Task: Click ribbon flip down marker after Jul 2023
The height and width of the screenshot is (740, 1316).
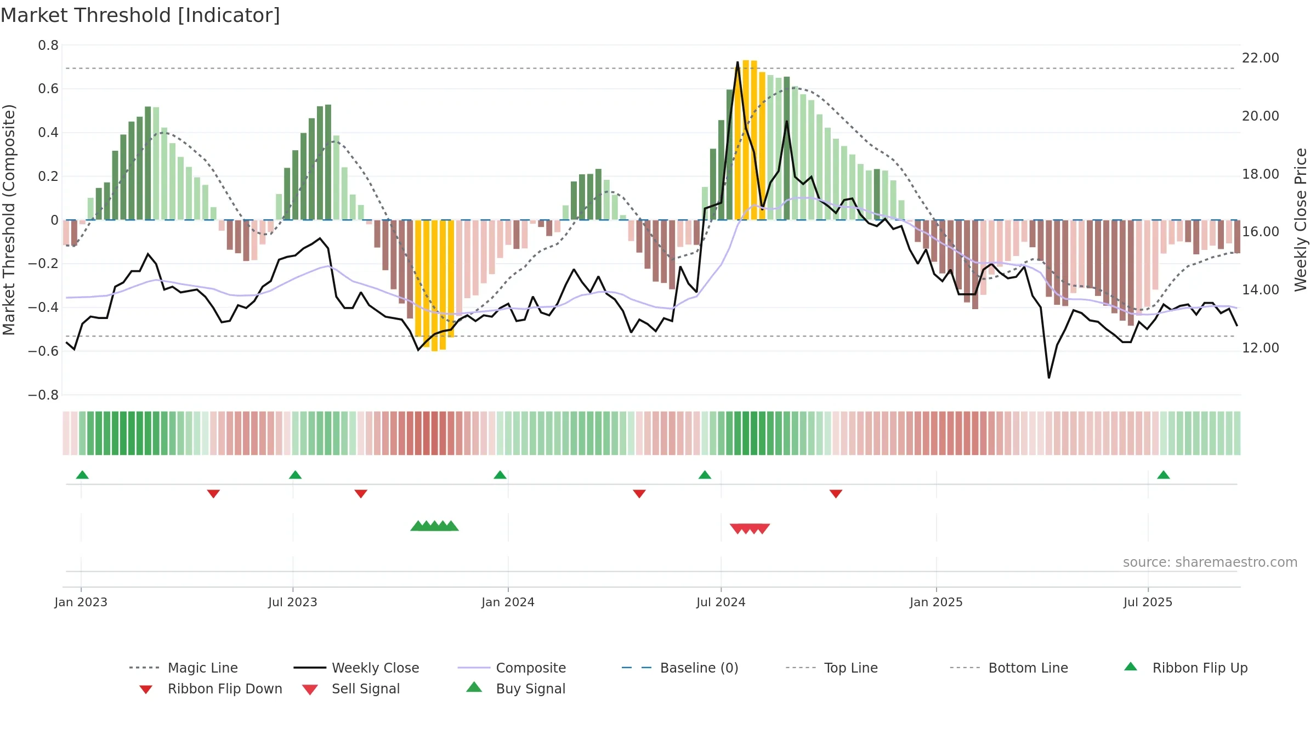Action: coord(361,494)
